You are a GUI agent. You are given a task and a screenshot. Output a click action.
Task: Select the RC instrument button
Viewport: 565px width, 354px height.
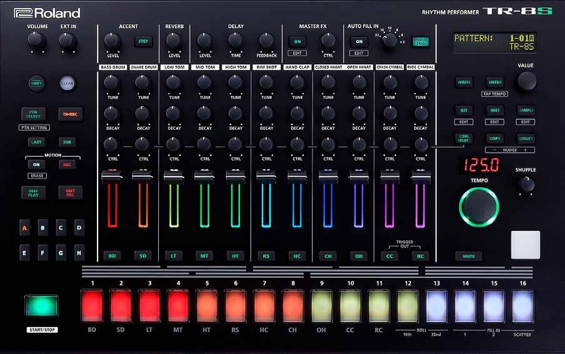click(421, 256)
